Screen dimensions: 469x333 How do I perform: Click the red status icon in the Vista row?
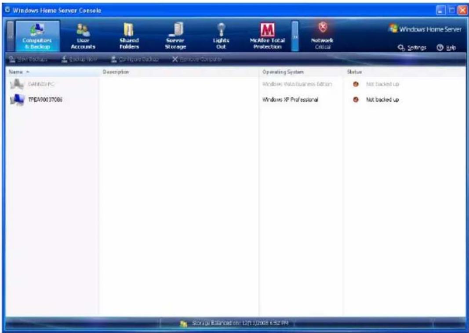point(356,84)
